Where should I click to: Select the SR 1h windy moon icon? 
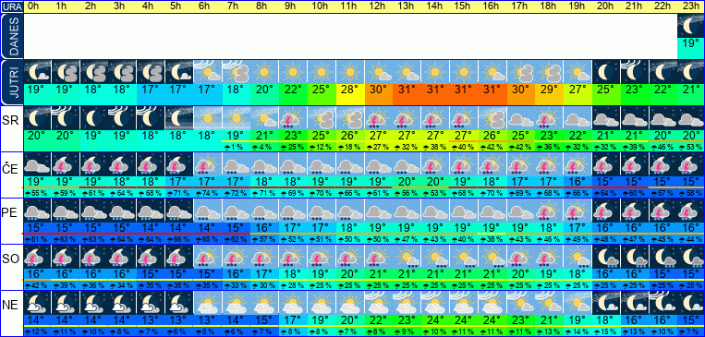(x=66, y=118)
